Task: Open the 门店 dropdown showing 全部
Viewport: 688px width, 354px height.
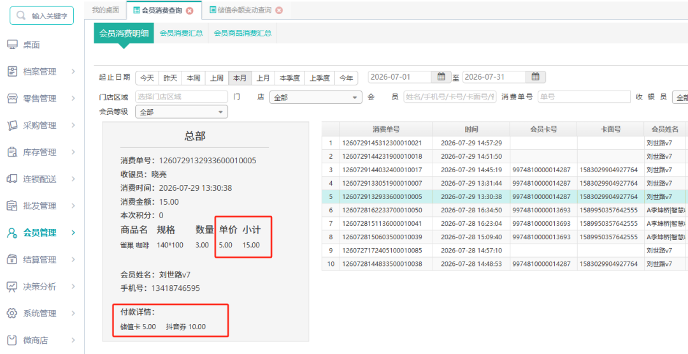Action: (x=316, y=98)
